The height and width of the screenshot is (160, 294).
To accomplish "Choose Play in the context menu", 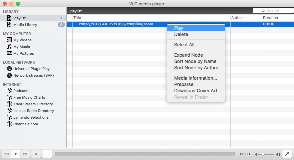I will click(x=196, y=28).
